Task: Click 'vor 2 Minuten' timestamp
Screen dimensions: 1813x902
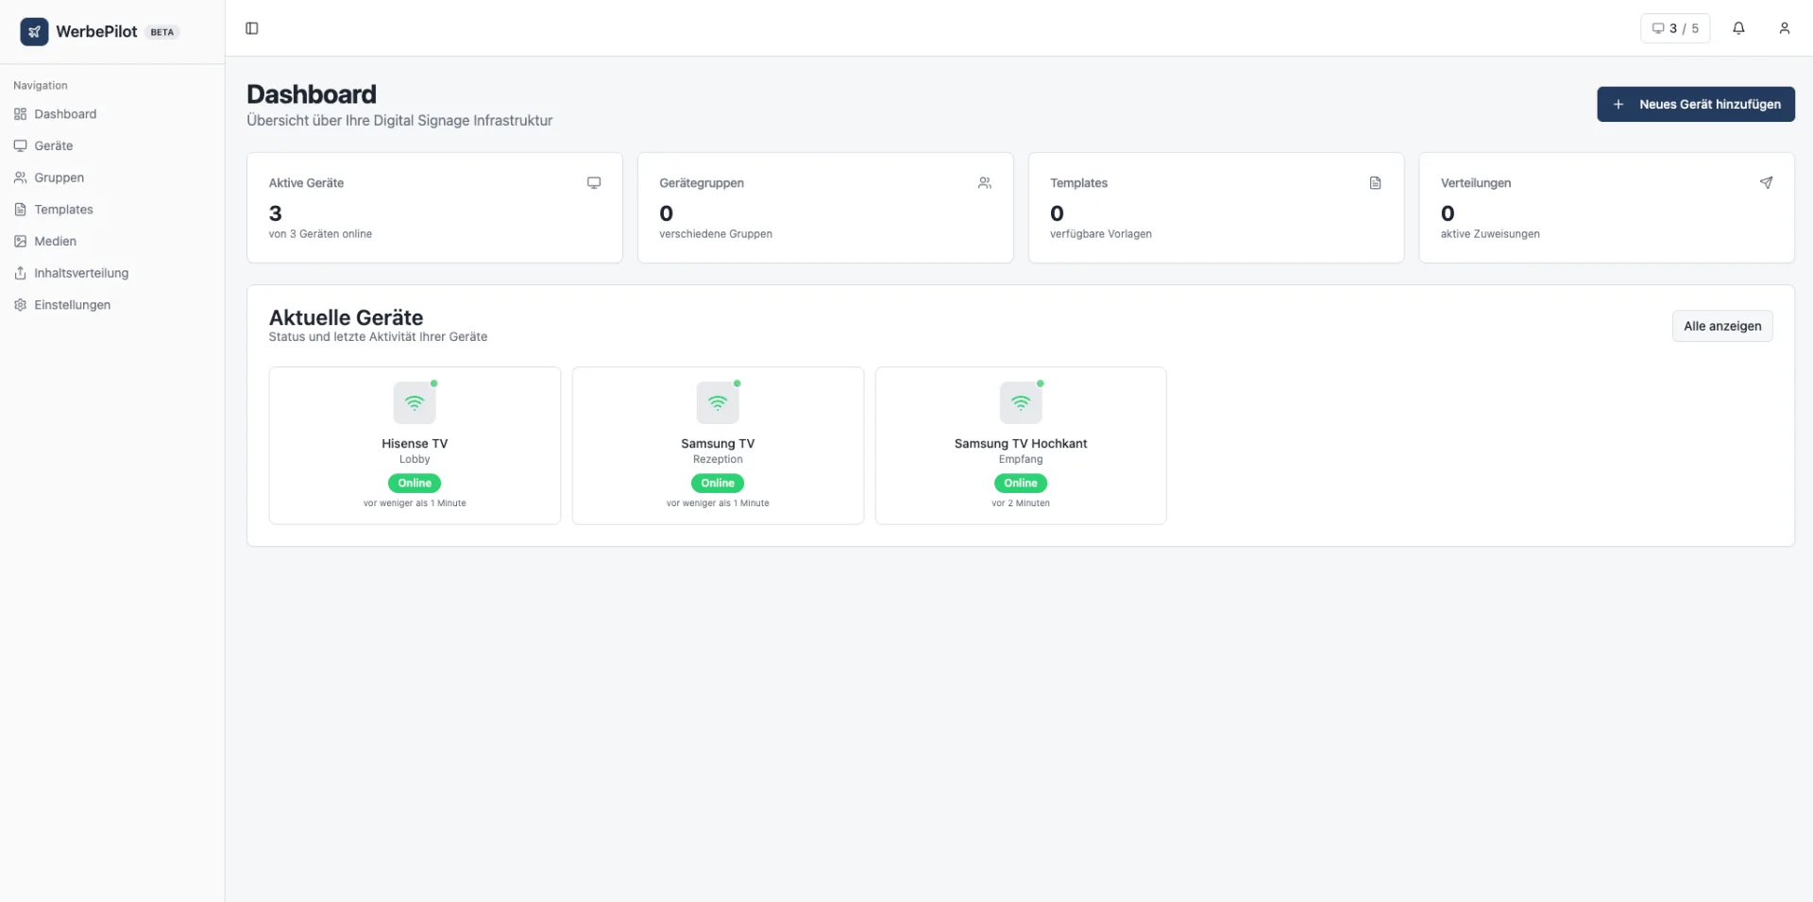Action: [x=1021, y=503]
